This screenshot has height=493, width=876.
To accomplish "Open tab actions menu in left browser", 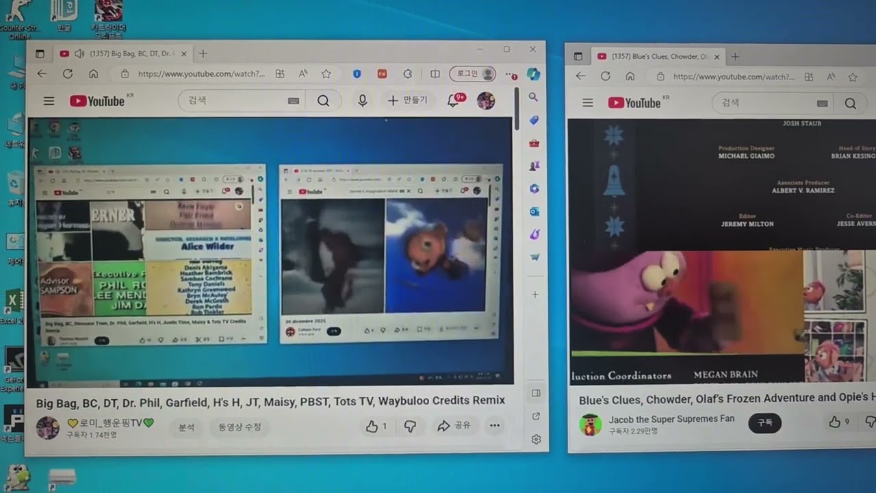I will pyautogui.click(x=40, y=54).
